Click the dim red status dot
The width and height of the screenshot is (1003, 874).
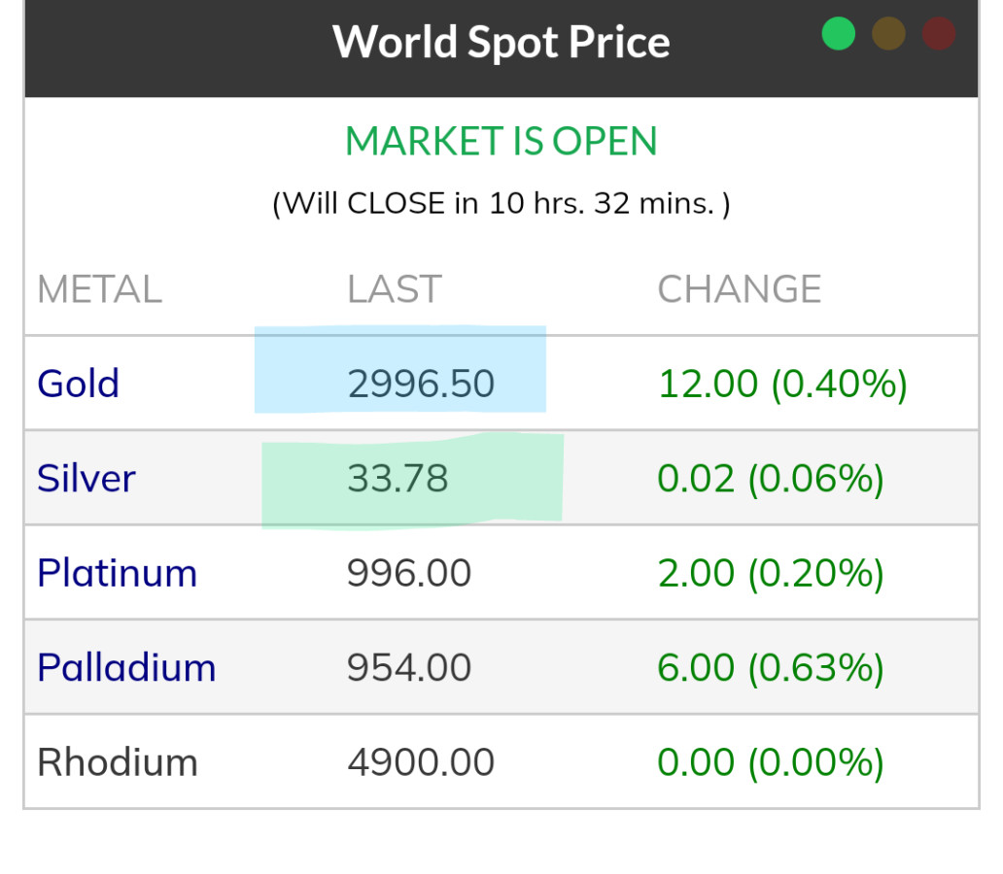(x=939, y=34)
